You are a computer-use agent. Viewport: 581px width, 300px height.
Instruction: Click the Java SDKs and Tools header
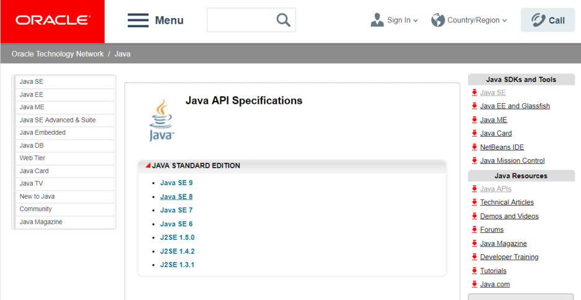point(521,80)
